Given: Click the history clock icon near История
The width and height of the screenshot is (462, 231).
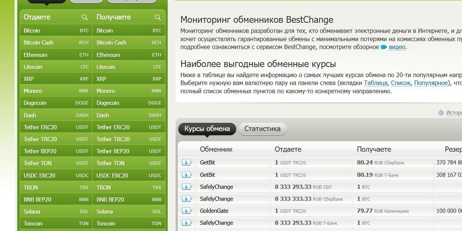Looking at the screenshot, I should tap(441, 113).
